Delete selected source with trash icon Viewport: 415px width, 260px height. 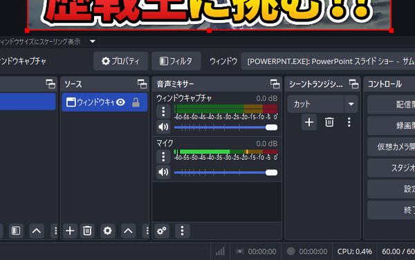(87, 231)
